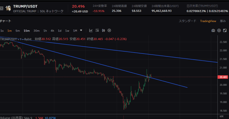The height and width of the screenshot is (119, 229).
Task: Click the 20.465 current price label on axis
Action: pos(223,77)
